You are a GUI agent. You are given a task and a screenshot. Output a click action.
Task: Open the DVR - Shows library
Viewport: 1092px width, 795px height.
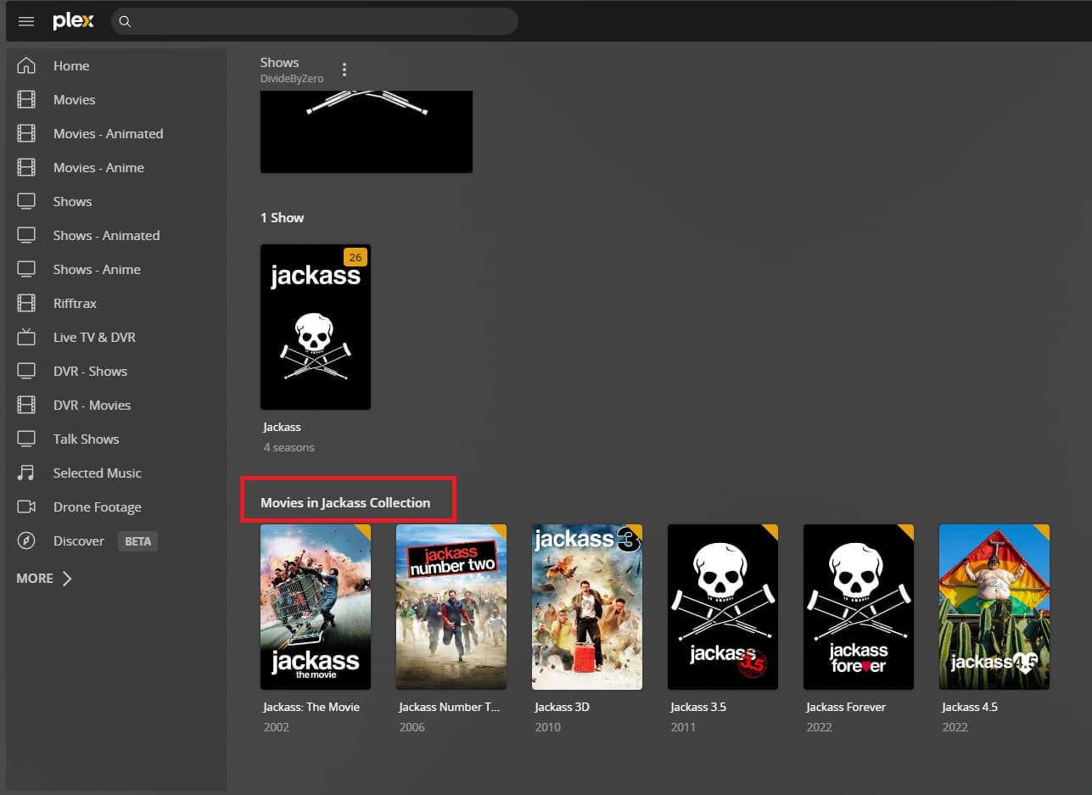90,371
